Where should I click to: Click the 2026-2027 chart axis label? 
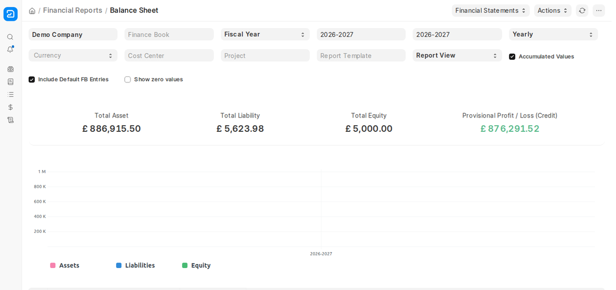pyautogui.click(x=321, y=254)
